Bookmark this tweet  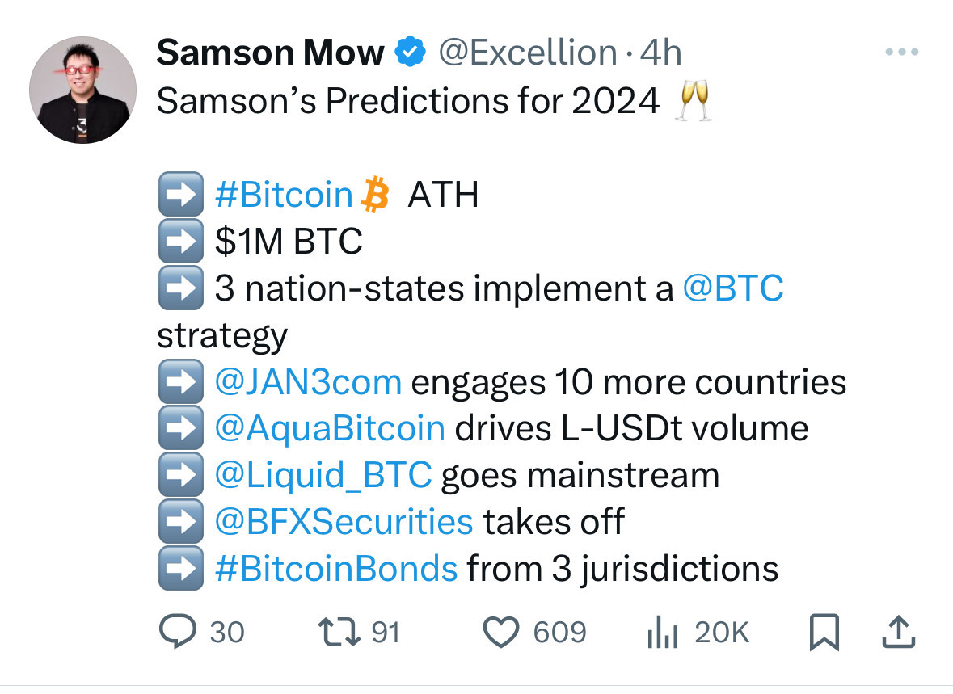(x=824, y=632)
